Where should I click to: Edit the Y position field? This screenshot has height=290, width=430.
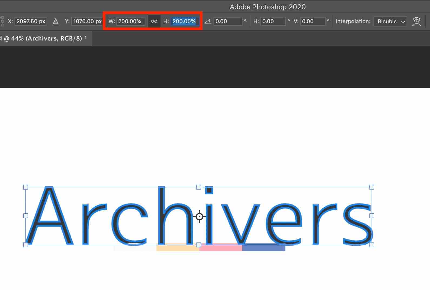coord(87,21)
